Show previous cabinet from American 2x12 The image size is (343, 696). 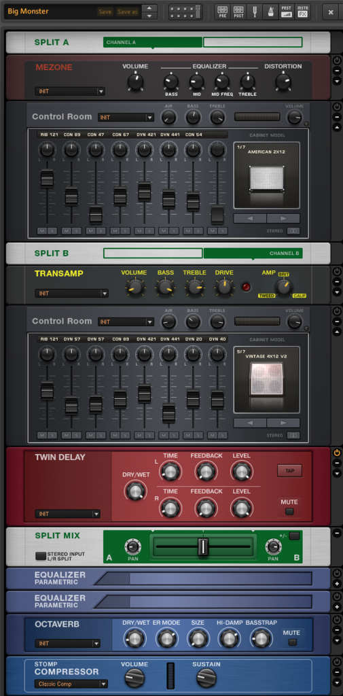[x=250, y=218]
